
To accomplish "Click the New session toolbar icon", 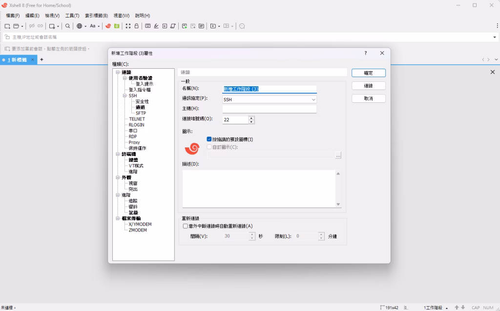I will tap(7, 26).
